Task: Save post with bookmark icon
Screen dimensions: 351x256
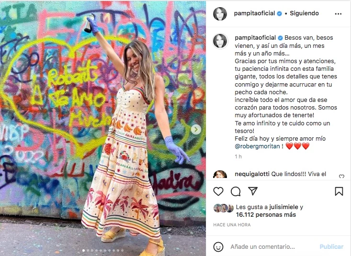Action: [339, 191]
